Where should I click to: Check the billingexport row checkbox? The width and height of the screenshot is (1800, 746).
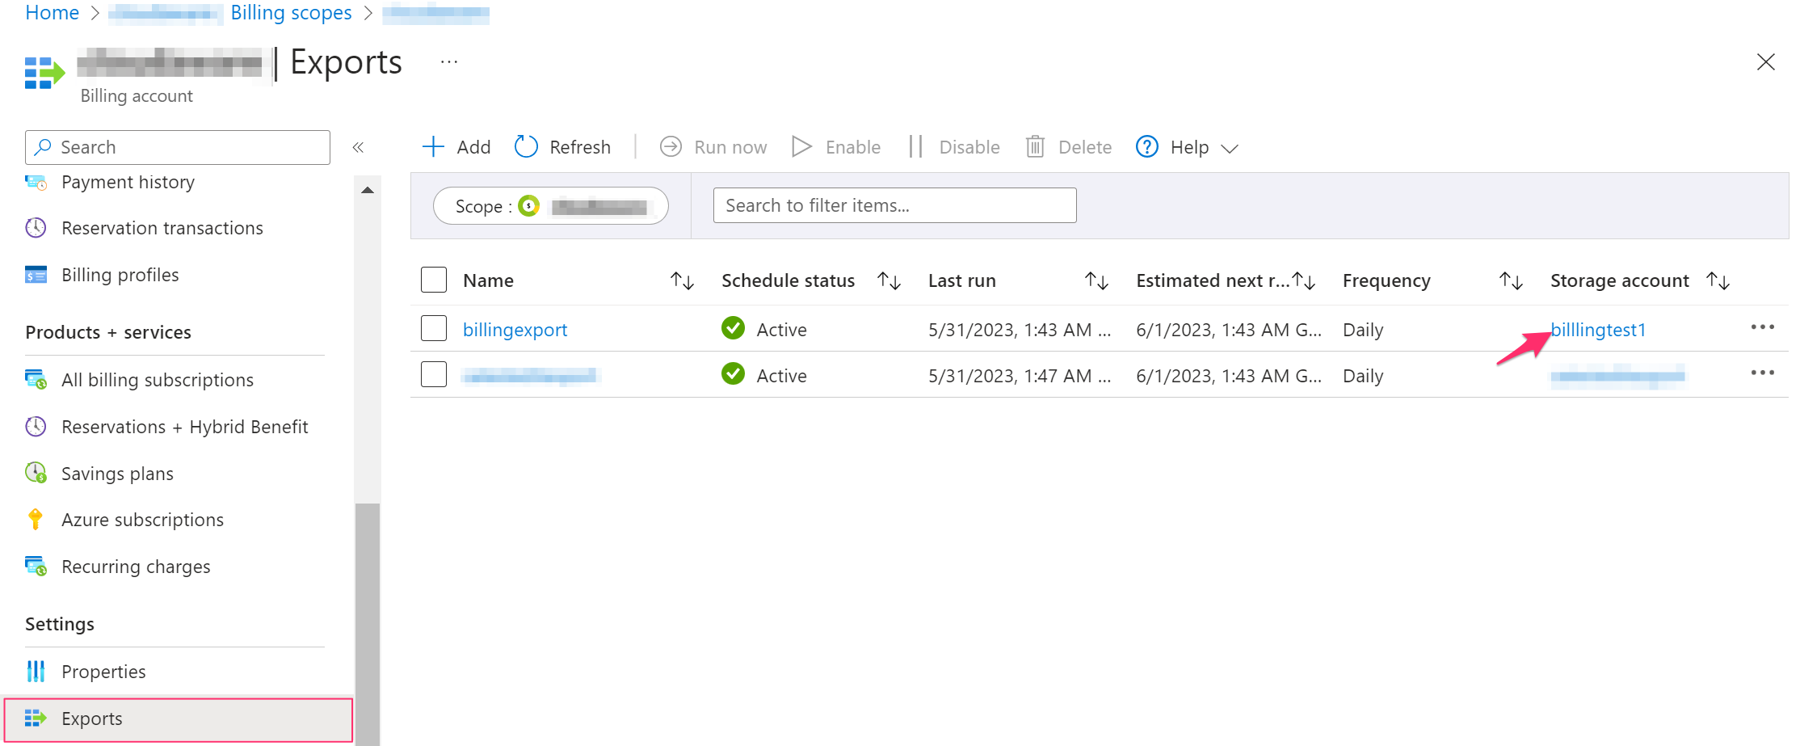[434, 329]
